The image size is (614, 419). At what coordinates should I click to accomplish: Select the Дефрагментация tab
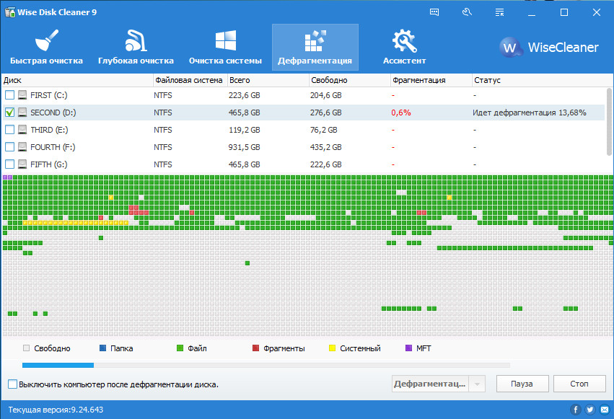(x=315, y=47)
